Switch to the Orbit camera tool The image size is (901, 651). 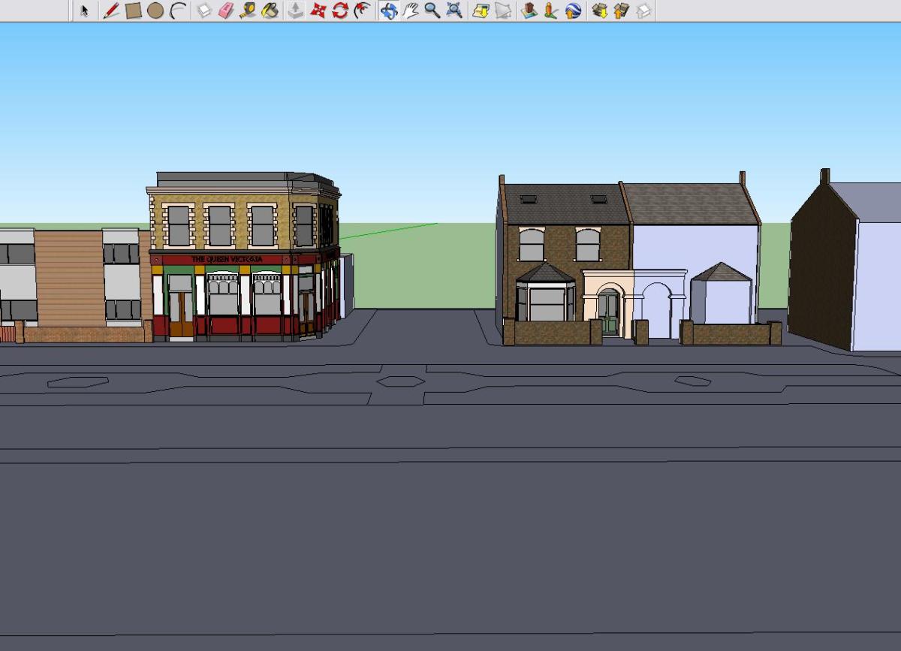(x=388, y=11)
